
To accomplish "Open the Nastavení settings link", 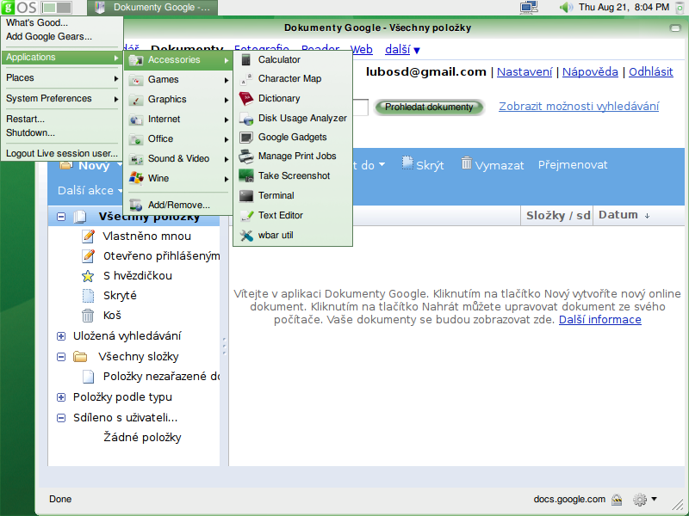I will point(525,72).
